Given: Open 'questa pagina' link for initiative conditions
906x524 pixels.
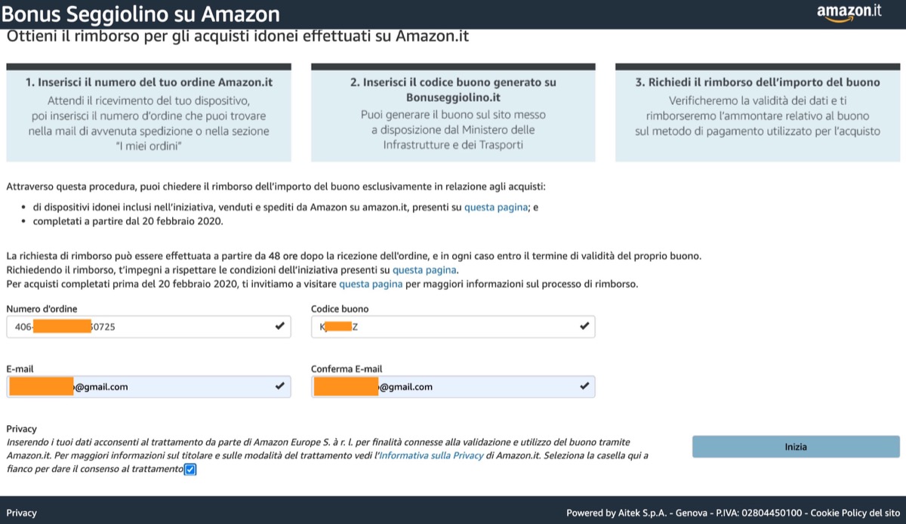Looking at the screenshot, I should [x=424, y=270].
